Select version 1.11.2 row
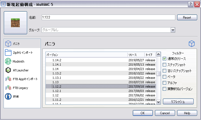Image resolution: width=201 pixels, height=120 pixels. click(x=101, y=100)
